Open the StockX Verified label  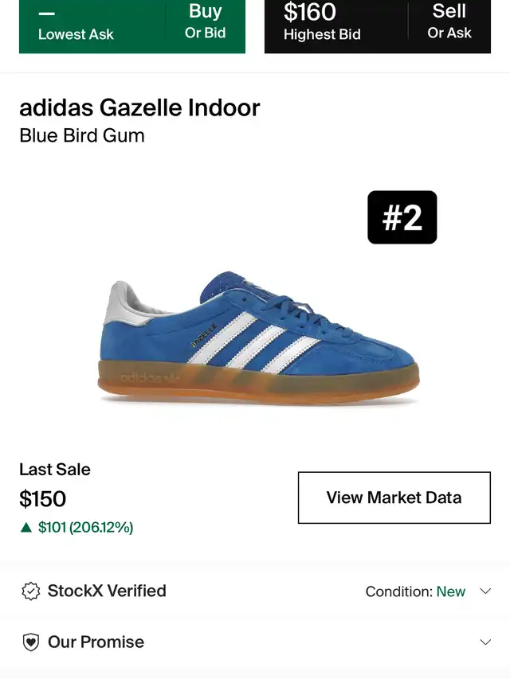click(x=107, y=591)
